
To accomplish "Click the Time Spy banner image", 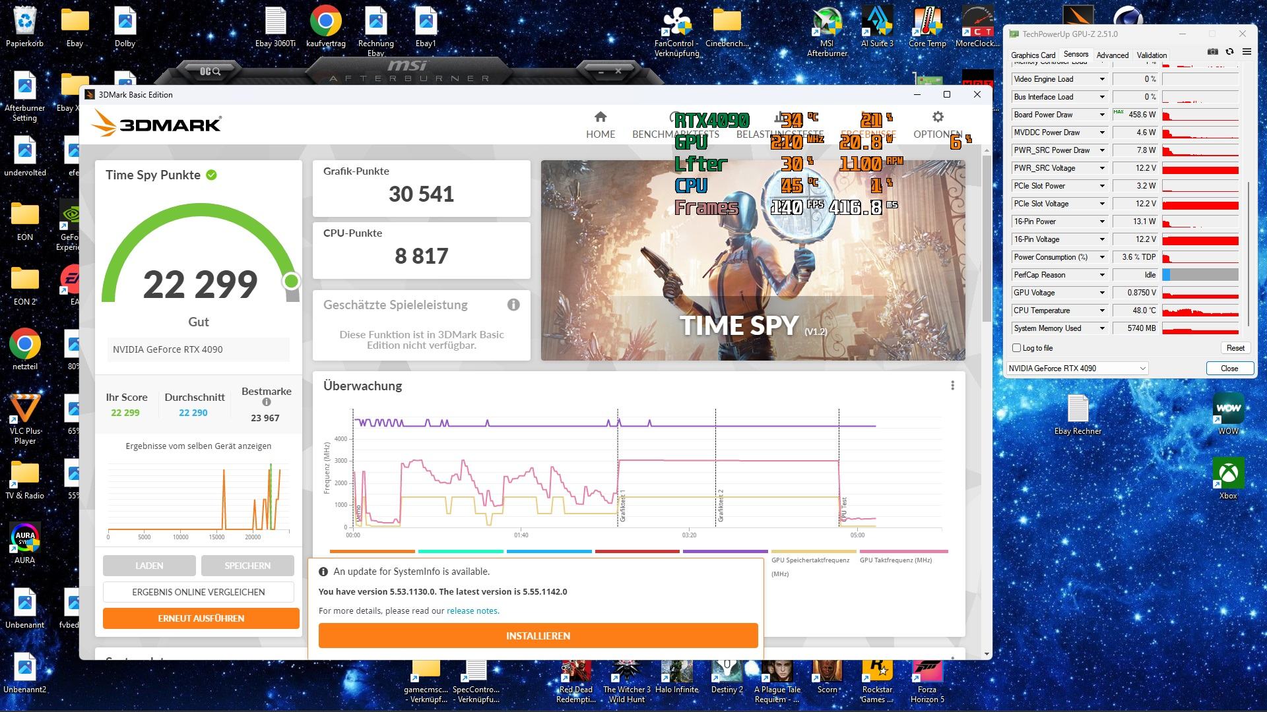I will coord(753,260).
